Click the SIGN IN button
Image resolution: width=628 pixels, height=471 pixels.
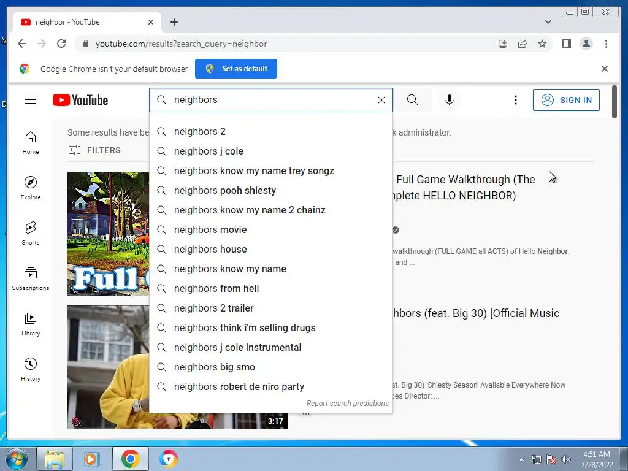click(566, 100)
